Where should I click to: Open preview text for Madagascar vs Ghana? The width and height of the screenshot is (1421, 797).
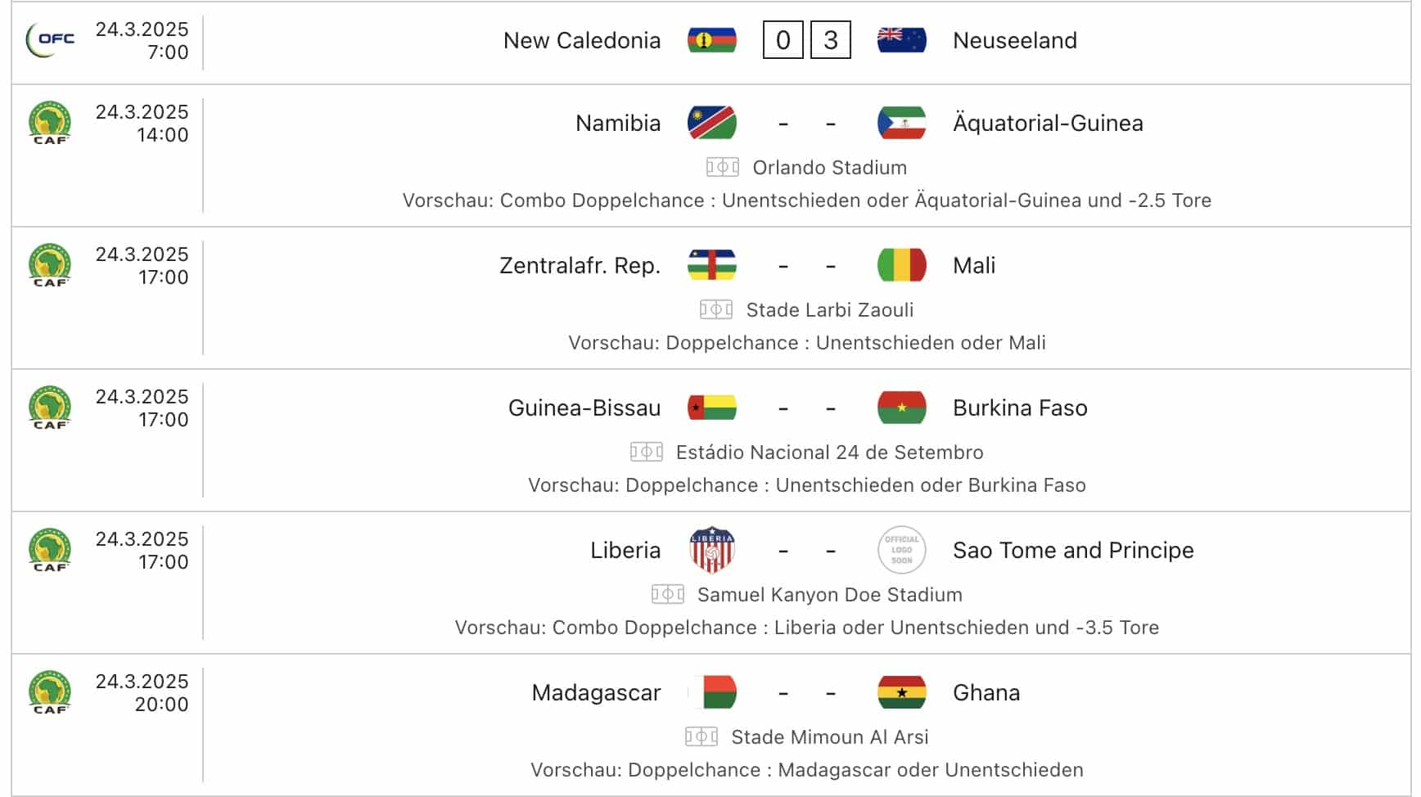pos(807,770)
